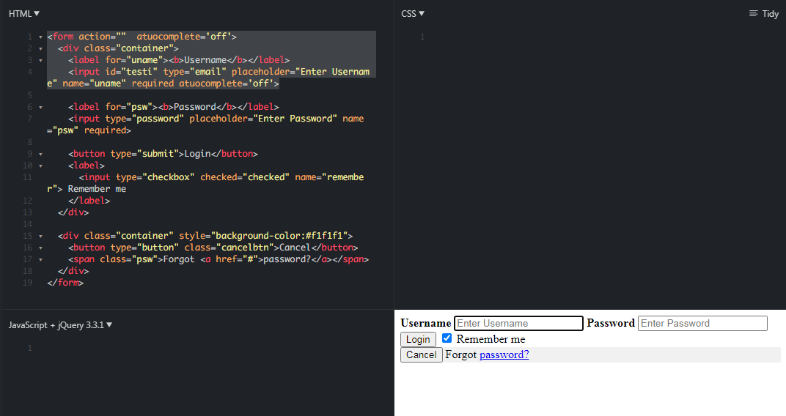
Task: Click the checked="checked" attribute in code
Action: pyautogui.click(x=245, y=177)
